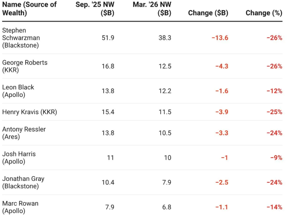Click the Leon Black (Apollo) name cell
The image size is (290, 218).
pos(18,91)
